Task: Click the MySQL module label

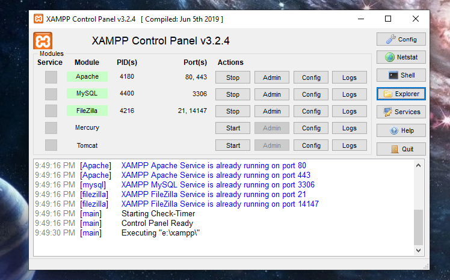Action: click(87, 93)
